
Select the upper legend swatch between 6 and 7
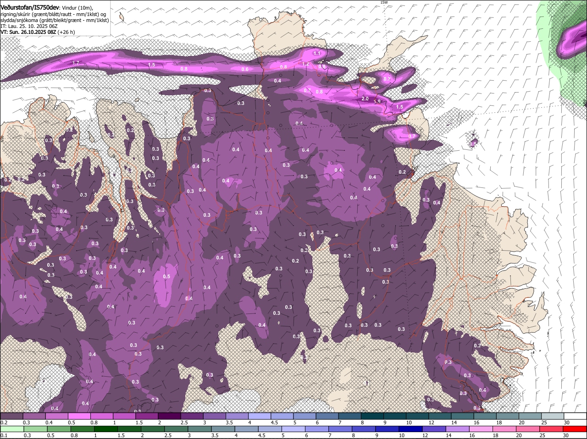327,416
